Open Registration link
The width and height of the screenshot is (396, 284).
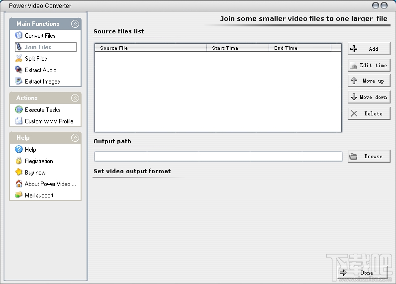(x=39, y=161)
